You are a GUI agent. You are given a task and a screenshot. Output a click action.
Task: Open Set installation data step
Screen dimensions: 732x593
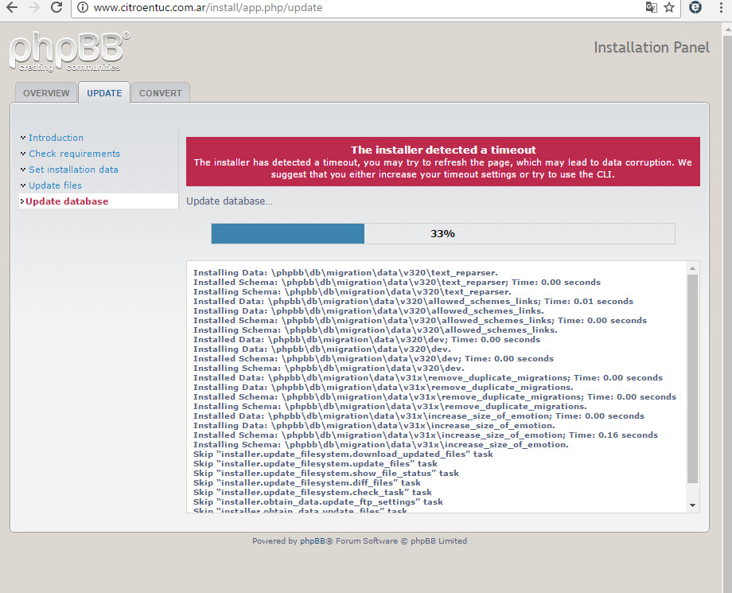coord(73,170)
